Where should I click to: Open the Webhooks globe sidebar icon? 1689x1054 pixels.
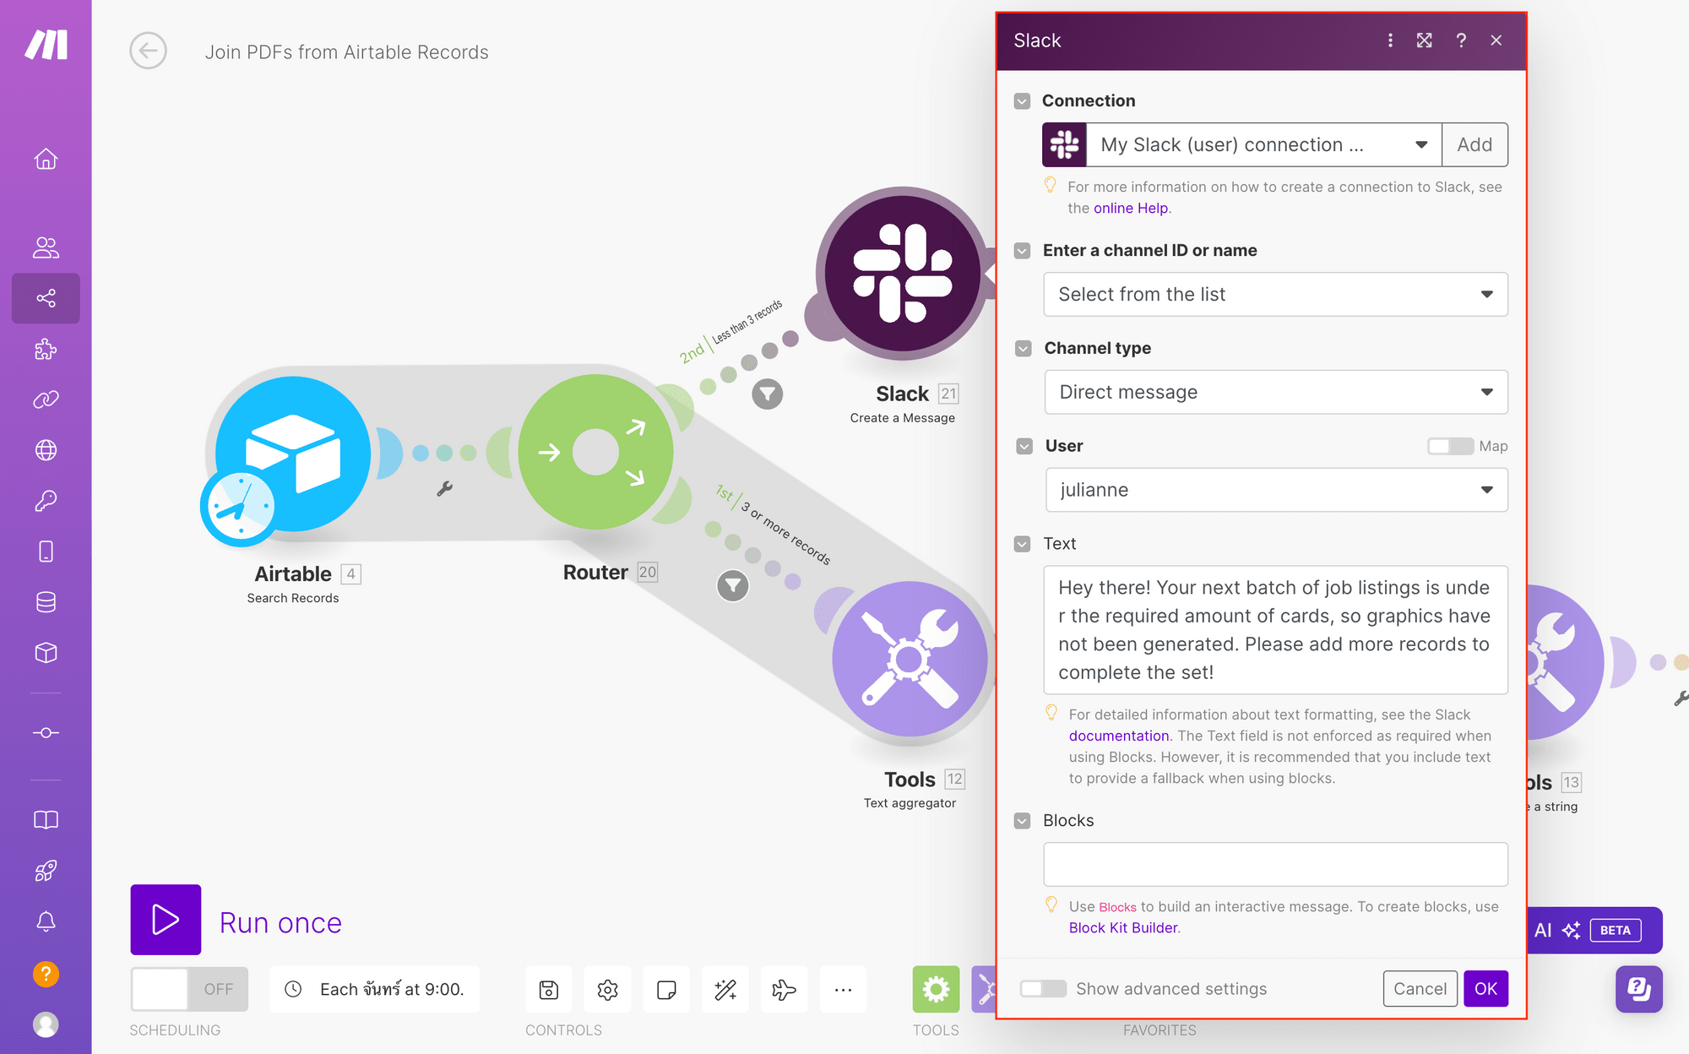click(x=46, y=450)
